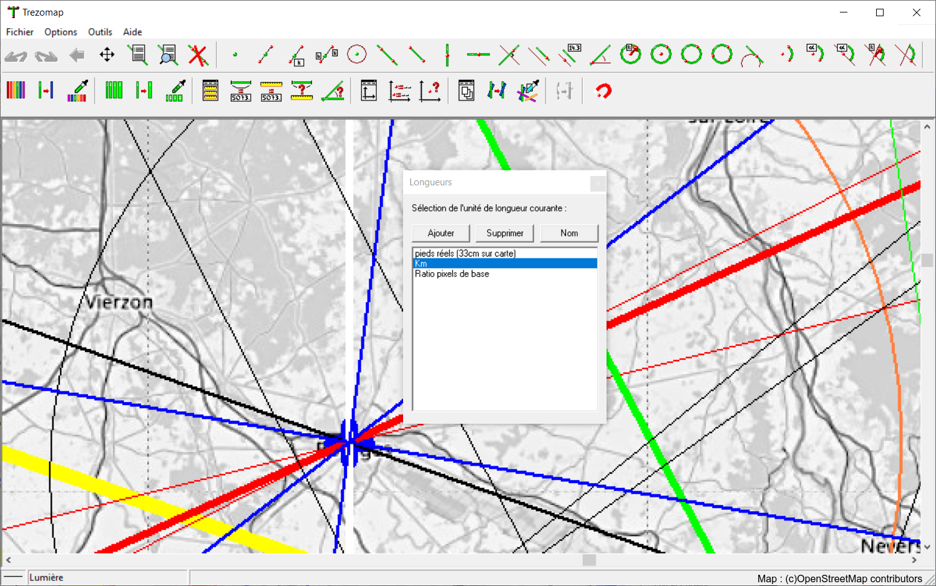936x586 pixels.
Task: Select the pan/move map tool
Action: [107, 55]
